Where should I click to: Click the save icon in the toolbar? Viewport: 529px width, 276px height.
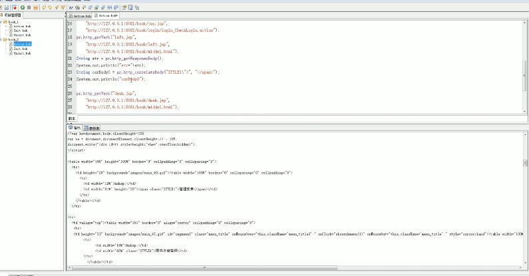(6, 7)
